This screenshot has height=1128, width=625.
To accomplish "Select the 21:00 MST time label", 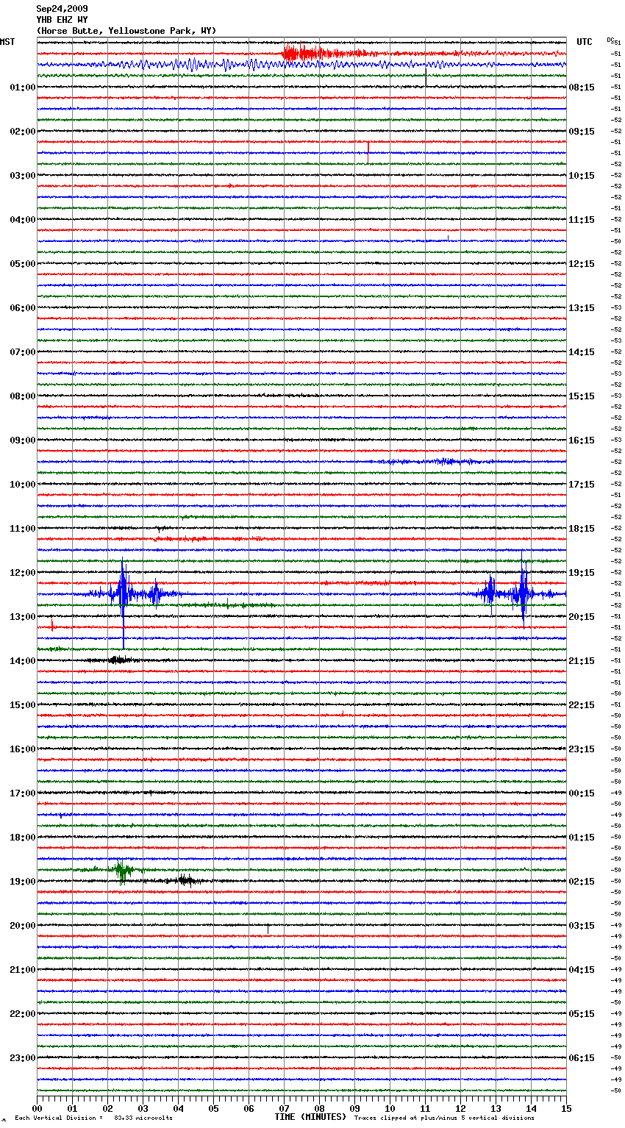I will click(x=23, y=970).
